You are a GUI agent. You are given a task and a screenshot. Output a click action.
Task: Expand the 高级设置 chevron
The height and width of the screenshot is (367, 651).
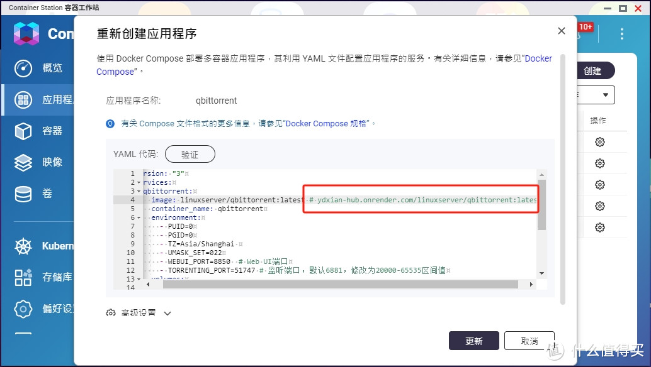(x=167, y=313)
